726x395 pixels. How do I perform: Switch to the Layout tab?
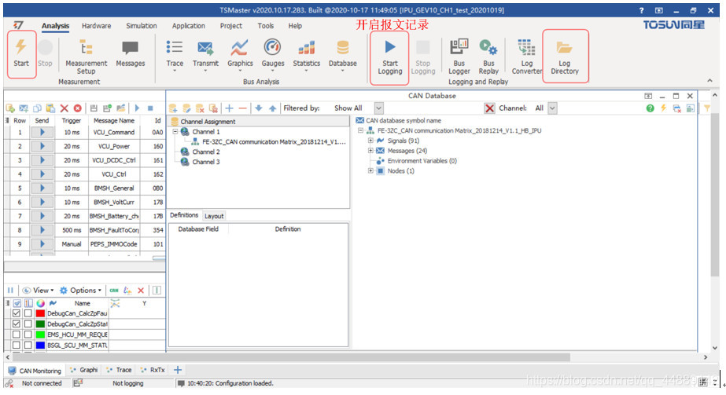click(x=214, y=216)
